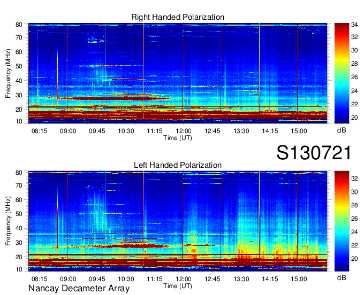Click the 34 value on Right Handed colorbar

coord(354,25)
